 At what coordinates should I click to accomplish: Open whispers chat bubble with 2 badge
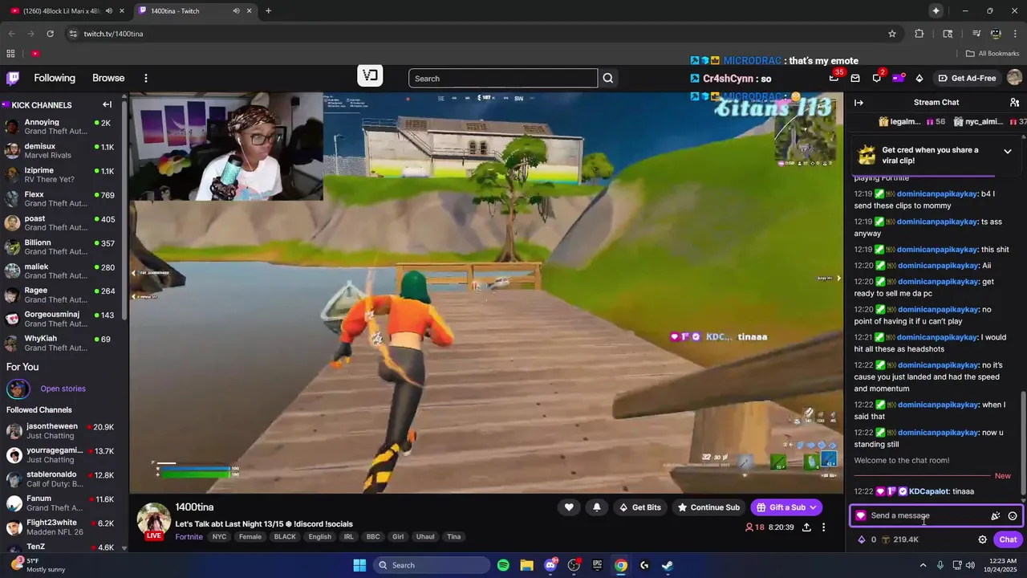click(x=877, y=78)
